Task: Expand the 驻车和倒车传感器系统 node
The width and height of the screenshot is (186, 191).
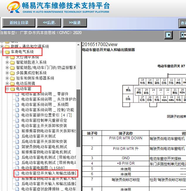Action: click(7, 78)
